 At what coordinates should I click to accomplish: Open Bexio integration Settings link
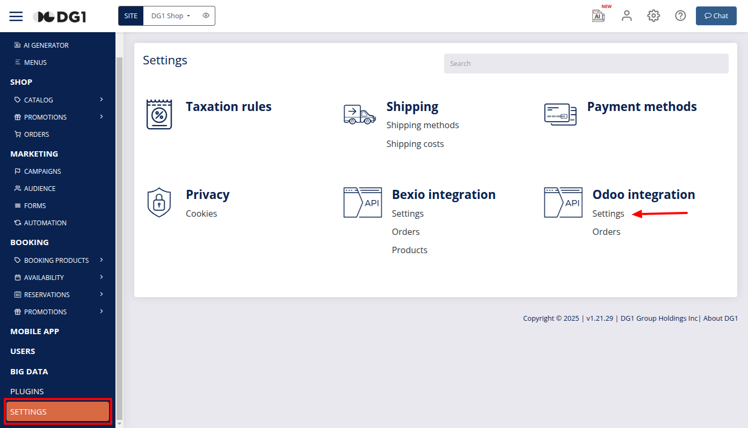pyautogui.click(x=408, y=213)
